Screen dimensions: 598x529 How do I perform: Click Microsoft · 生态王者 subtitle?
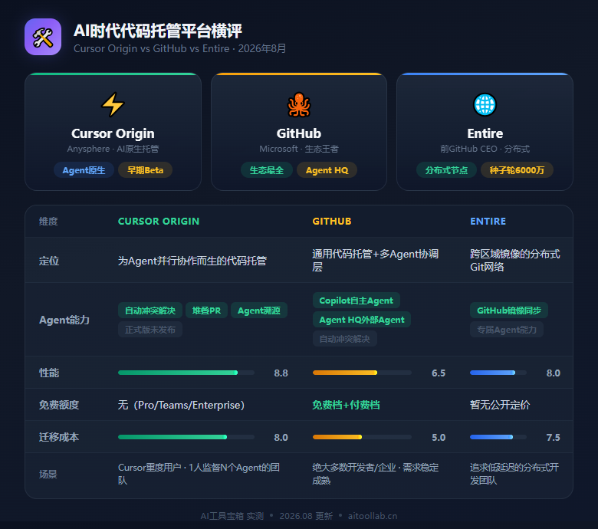(x=299, y=149)
